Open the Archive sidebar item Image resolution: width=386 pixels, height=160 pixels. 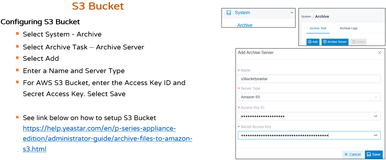[245, 25]
